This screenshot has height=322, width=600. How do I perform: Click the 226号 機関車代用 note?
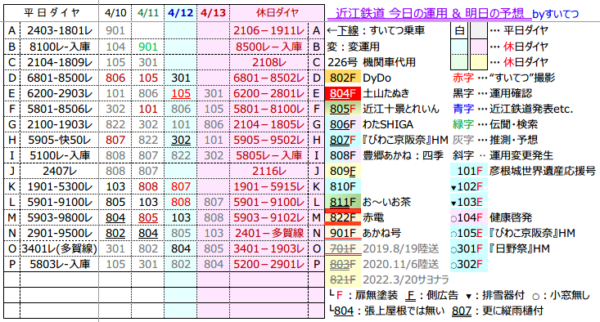point(371,62)
